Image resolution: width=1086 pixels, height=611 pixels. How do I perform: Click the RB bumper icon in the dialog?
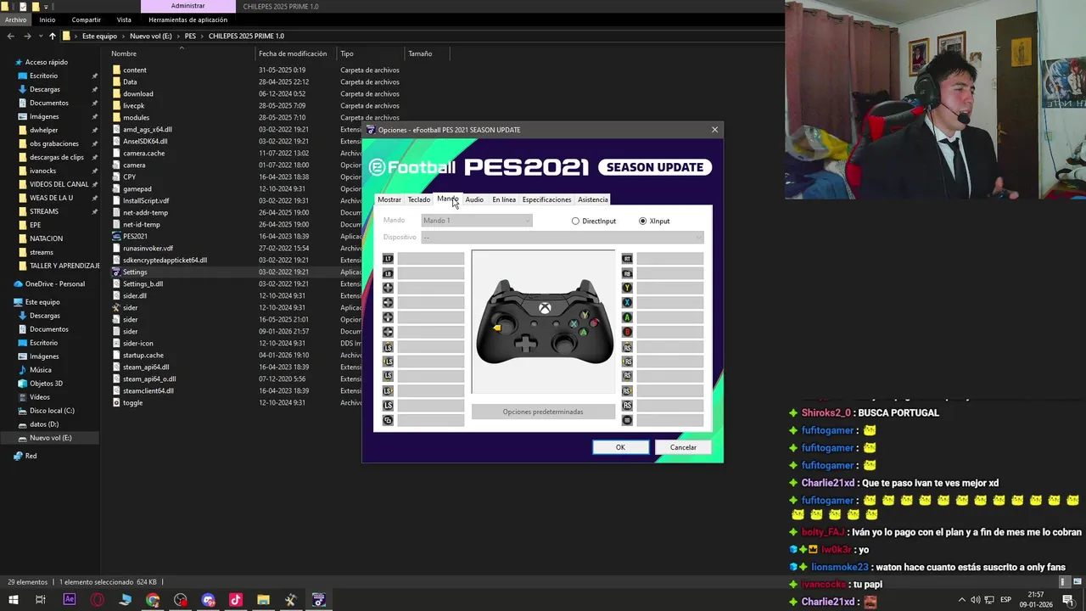click(x=627, y=273)
